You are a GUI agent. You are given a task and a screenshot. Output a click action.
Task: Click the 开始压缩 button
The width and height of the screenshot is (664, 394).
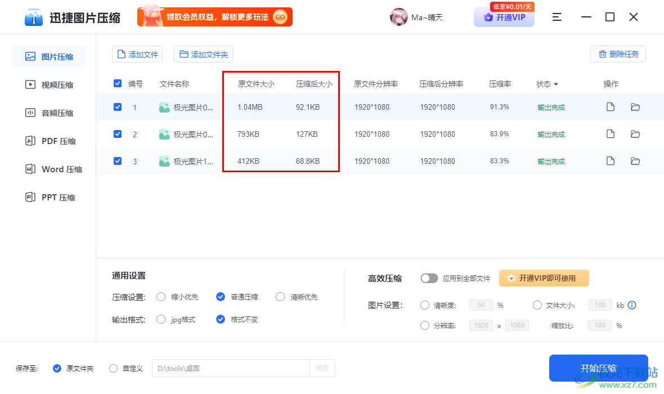(599, 368)
